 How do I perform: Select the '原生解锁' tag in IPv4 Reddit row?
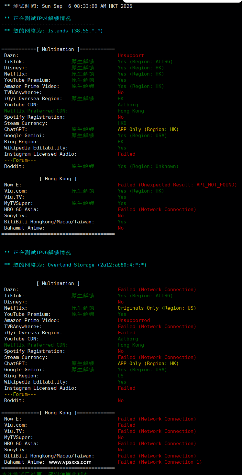pyautogui.click(x=83, y=166)
